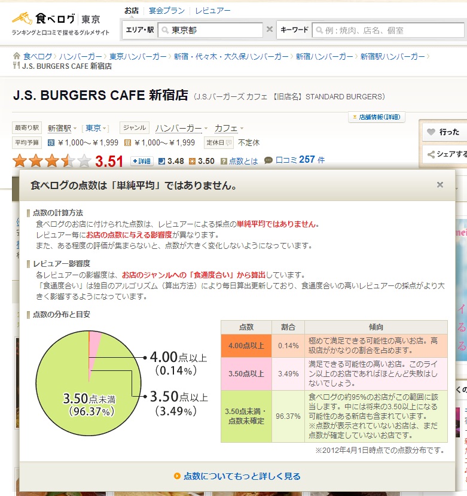This screenshot has width=467, height=496.
Task: Click the magnifier icon in keyword field
Action: click(319, 31)
